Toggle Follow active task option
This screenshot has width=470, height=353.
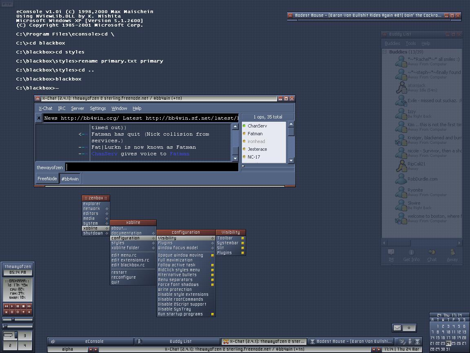pos(186,265)
